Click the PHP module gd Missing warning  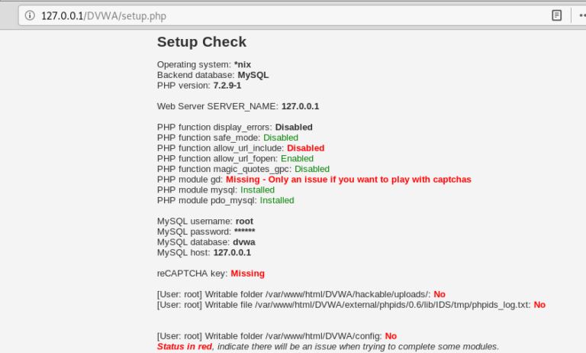tap(348, 180)
